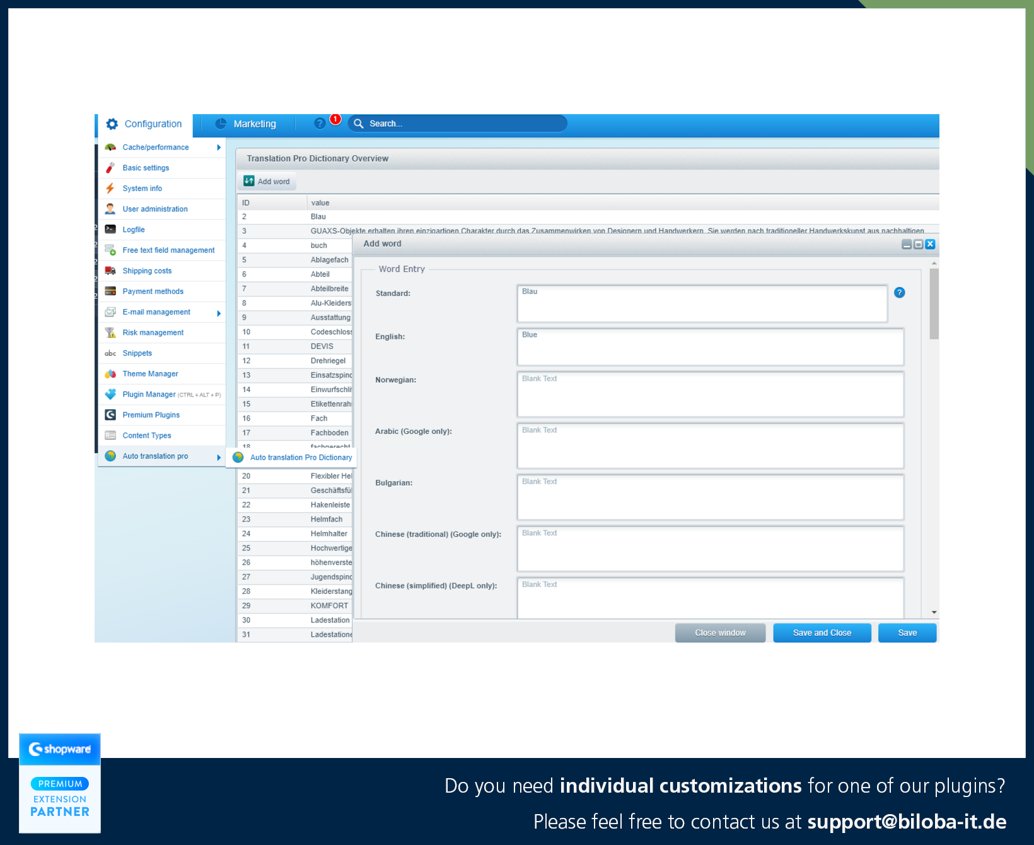Click the value column header

[623, 202]
